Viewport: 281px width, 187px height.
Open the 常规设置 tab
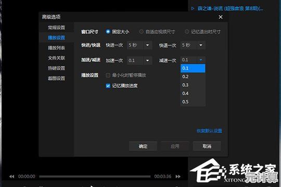point(56,28)
